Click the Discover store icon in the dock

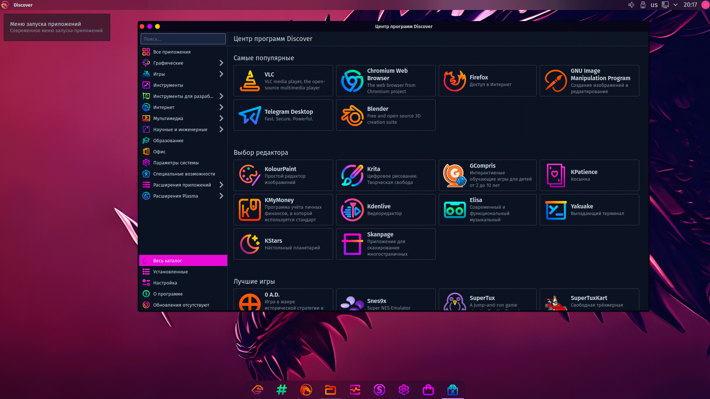(453, 389)
